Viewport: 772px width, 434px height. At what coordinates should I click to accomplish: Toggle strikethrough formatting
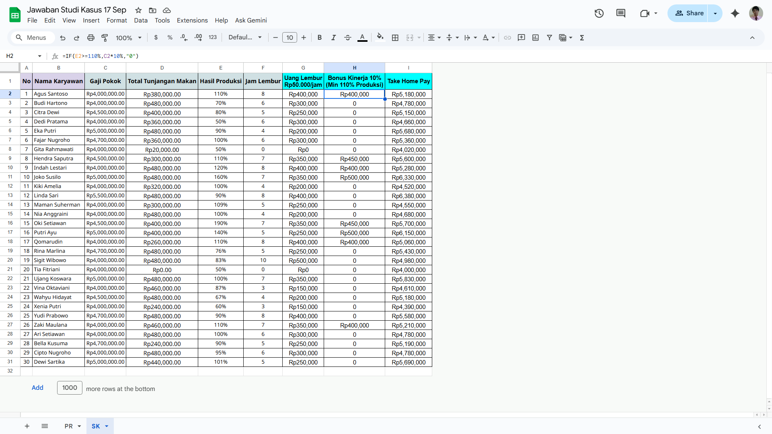(348, 38)
